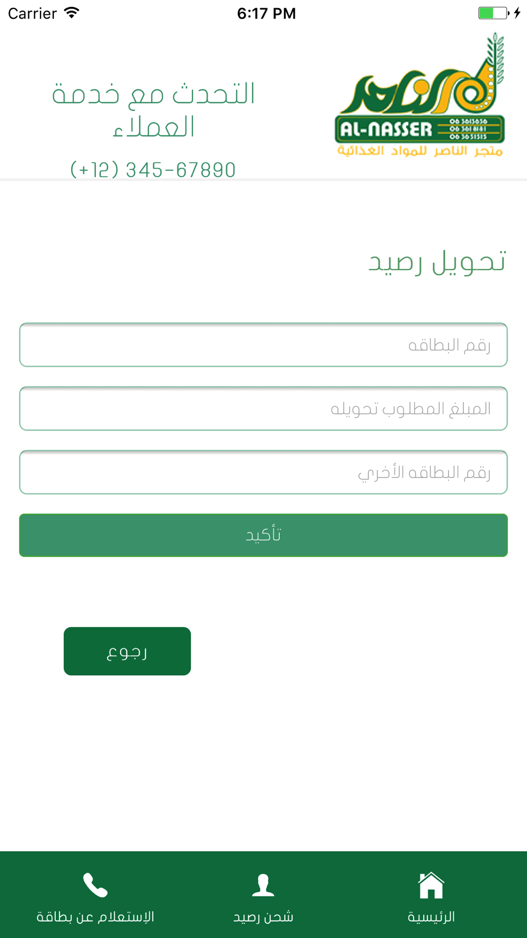Click the battery icon in status bar

tap(494, 13)
